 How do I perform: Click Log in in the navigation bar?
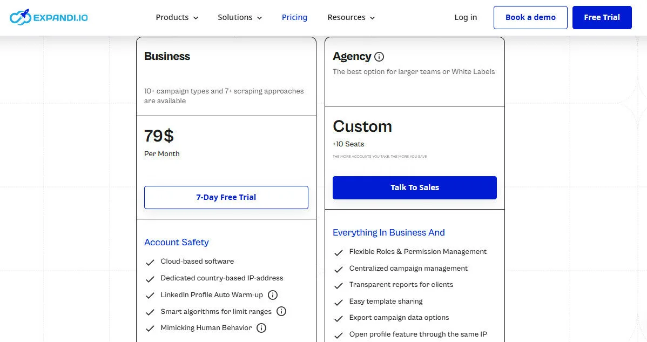tap(466, 17)
